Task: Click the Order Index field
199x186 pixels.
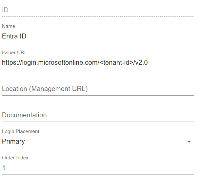Action: pyautogui.click(x=98, y=168)
